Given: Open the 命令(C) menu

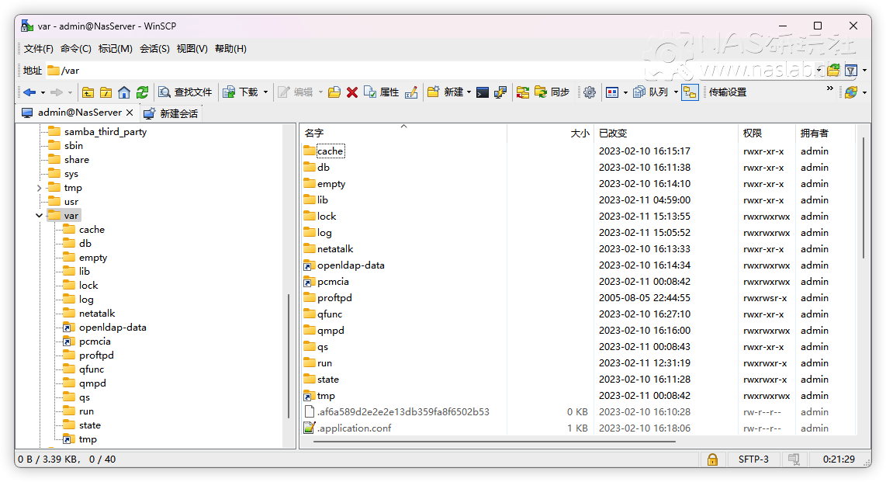Looking at the screenshot, I should coord(76,49).
